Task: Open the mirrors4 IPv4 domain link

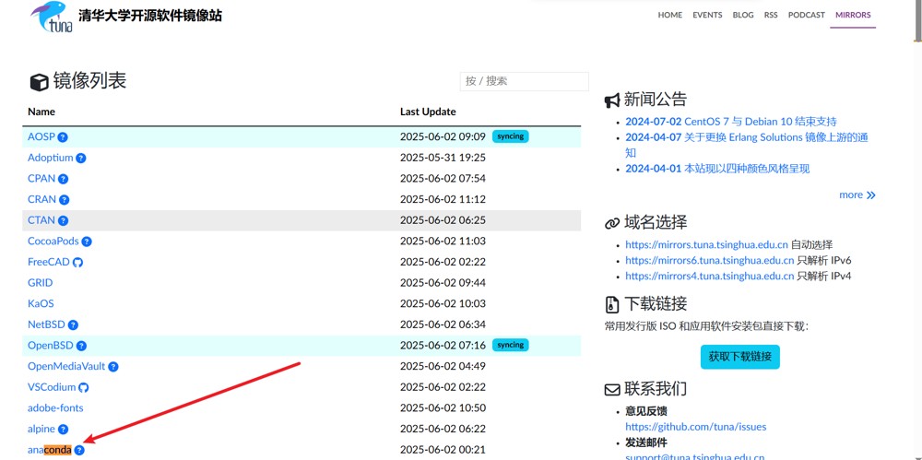Action: coord(710,277)
